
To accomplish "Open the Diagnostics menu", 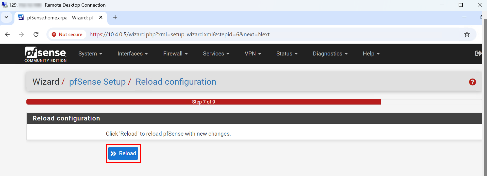I will coord(330,54).
